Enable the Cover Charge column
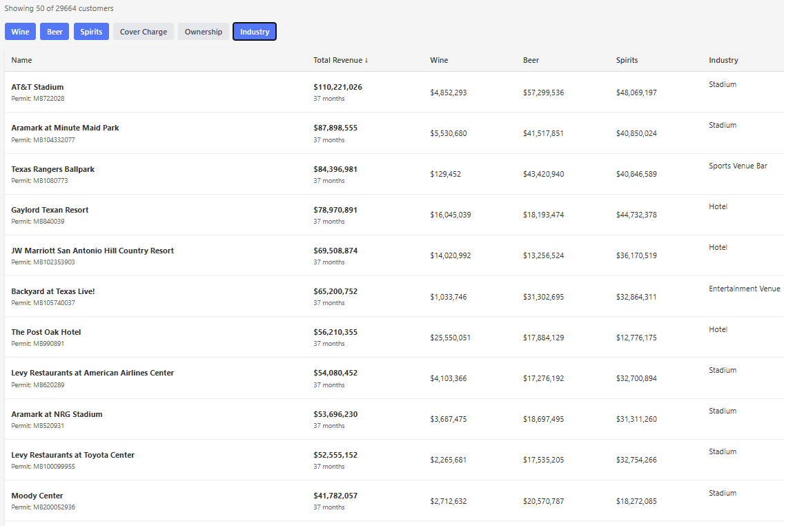The image size is (795, 526). [143, 31]
